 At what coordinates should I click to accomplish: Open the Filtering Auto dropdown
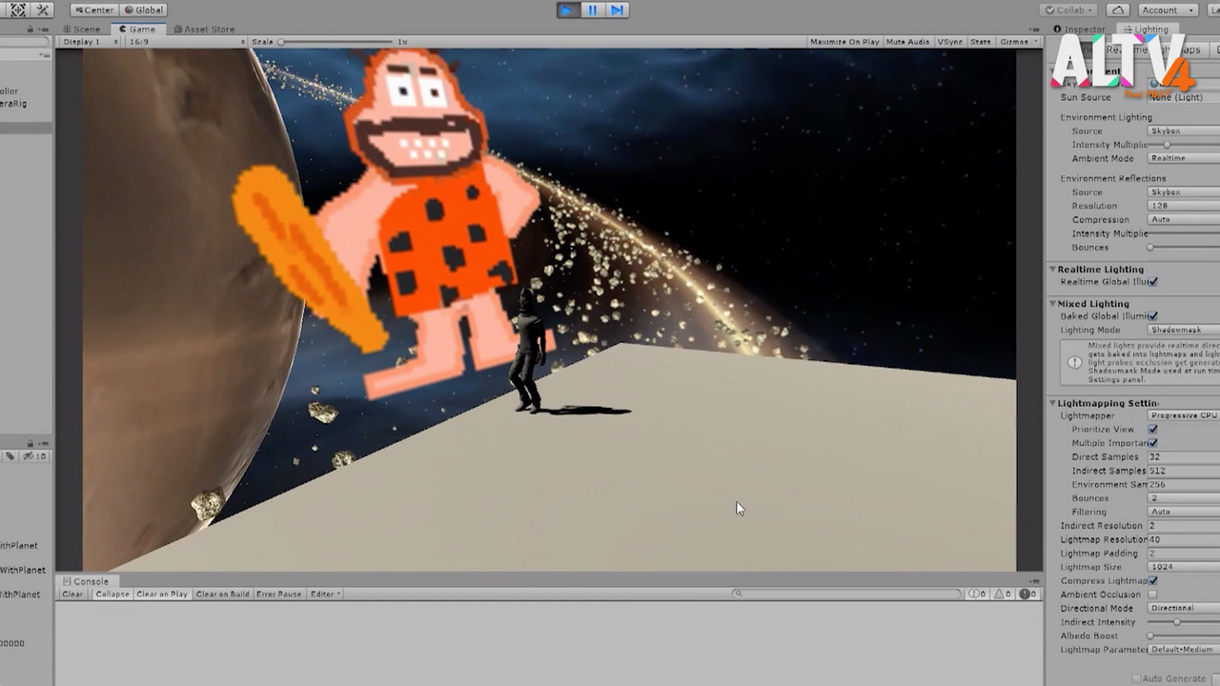point(1183,512)
